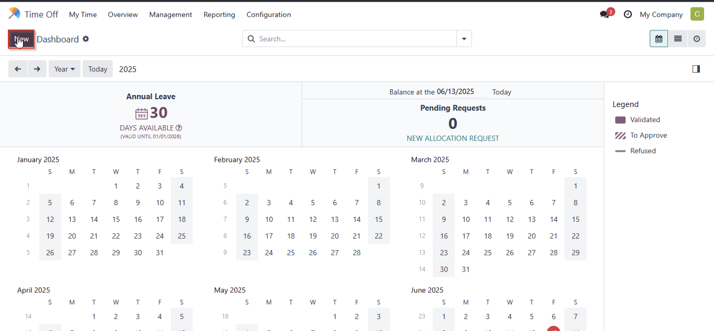Switch to list view
This screenshot has height=331, width=714.
click(677, 39)
